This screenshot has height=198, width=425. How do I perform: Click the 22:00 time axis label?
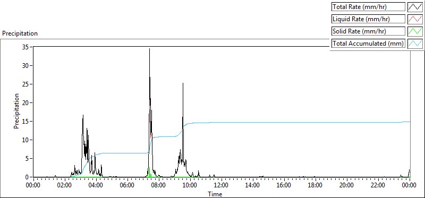point(378,186)
